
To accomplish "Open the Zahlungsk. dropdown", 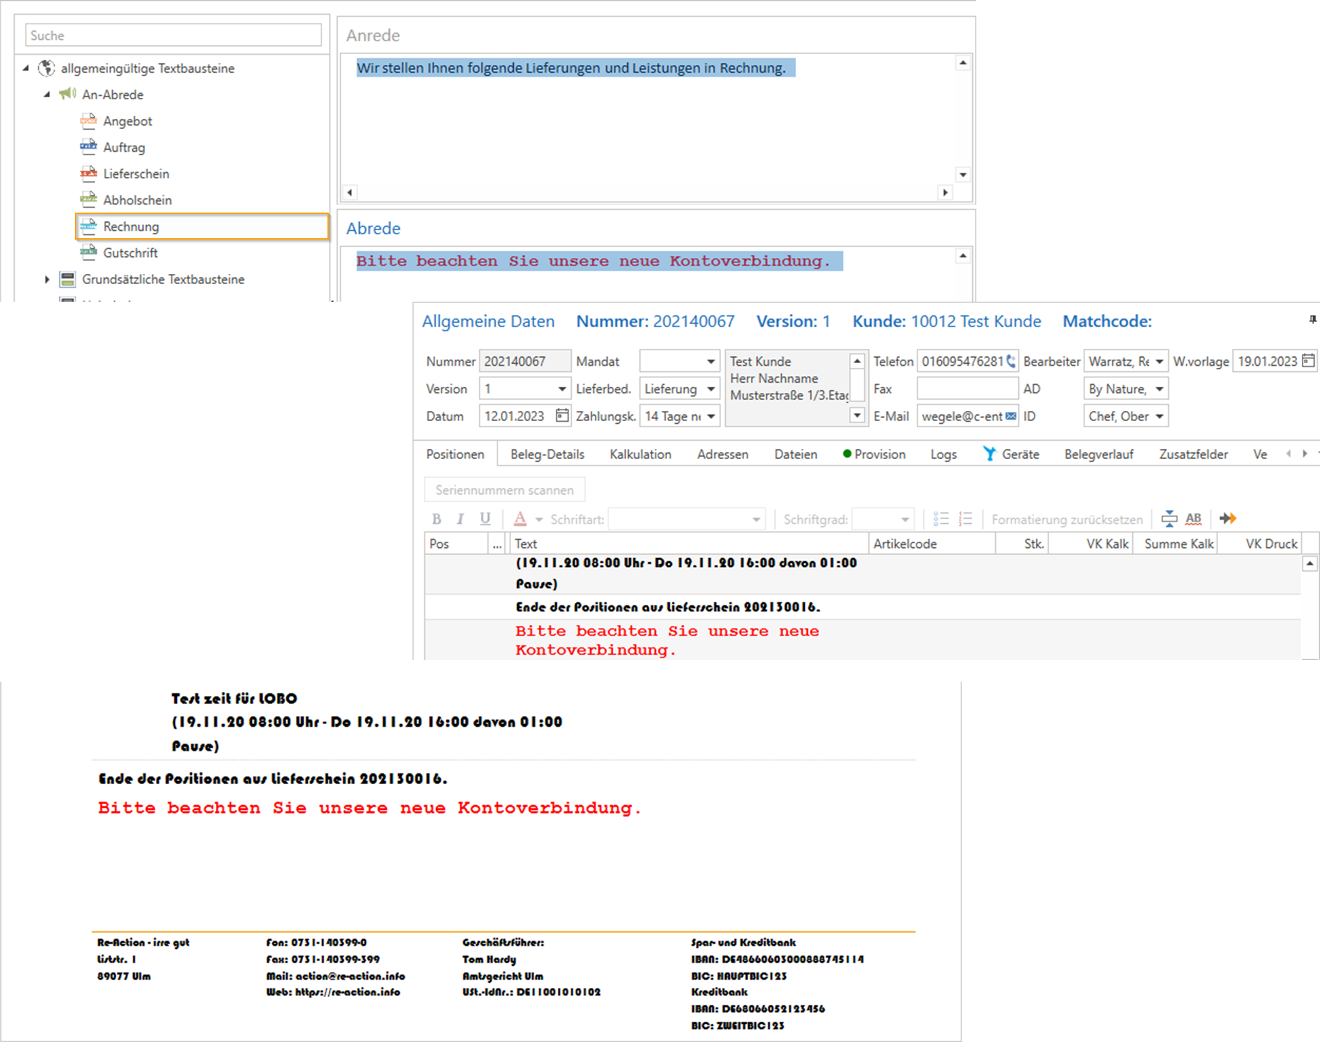I will [711, 416].
